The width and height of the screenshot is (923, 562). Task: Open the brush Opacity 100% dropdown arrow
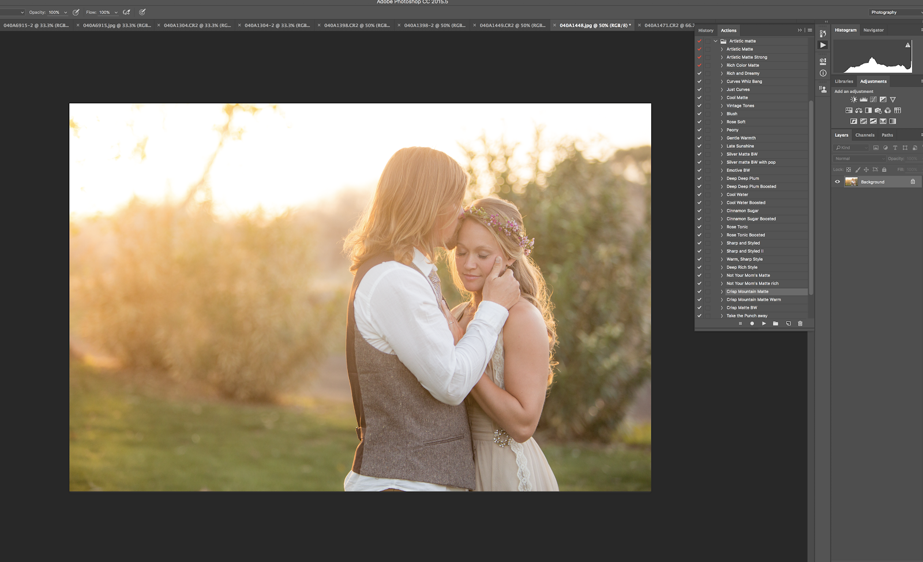coord(65,12)
